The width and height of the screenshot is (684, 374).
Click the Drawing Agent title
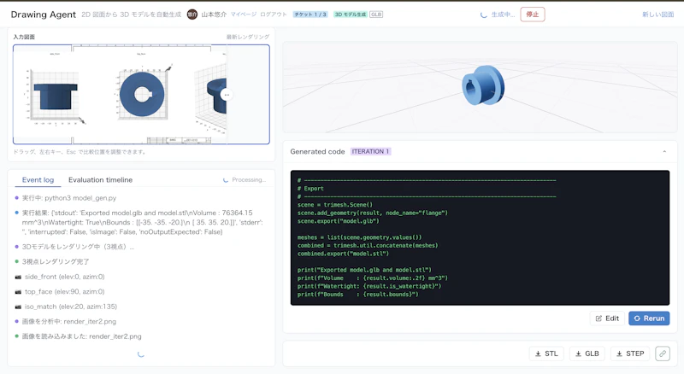tap(44, 15)
